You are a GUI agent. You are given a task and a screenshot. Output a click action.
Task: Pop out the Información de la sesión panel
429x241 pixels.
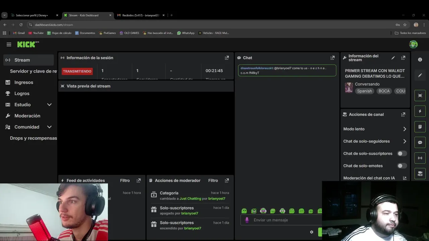[227, 58]
